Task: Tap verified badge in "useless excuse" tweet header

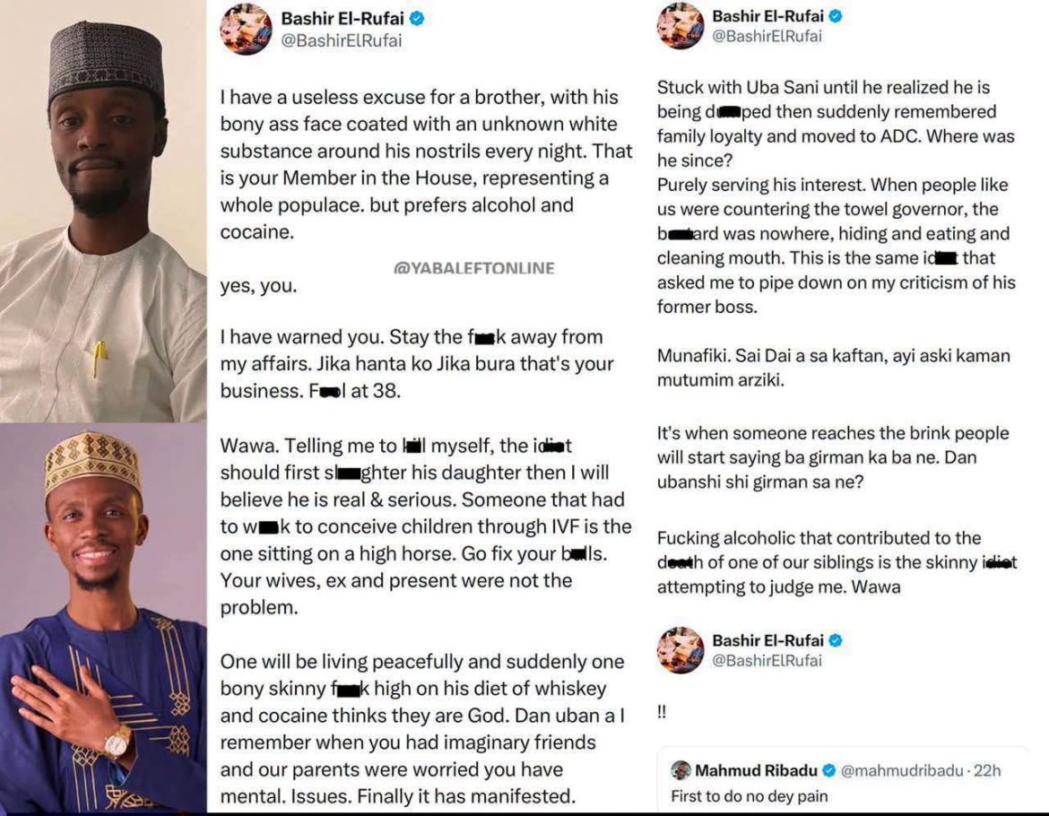Action: 417,19
